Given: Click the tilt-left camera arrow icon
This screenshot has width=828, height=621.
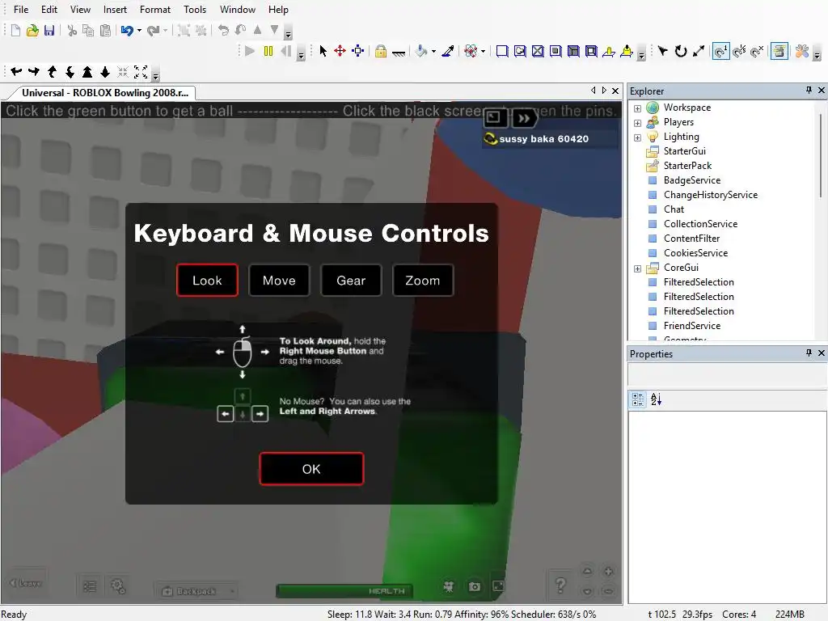Looking at the screenshot, I should pyautogui.click(x=17, y=72).
